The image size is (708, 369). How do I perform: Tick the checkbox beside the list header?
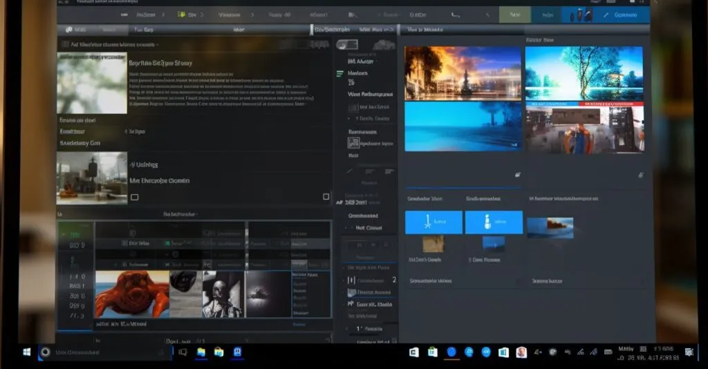65,44
